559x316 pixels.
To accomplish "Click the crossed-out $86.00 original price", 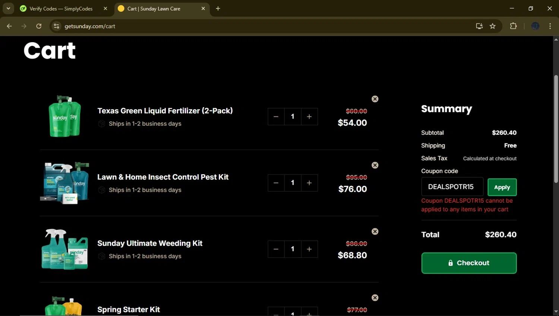I will pyautogui.click(x=356, y=244).
